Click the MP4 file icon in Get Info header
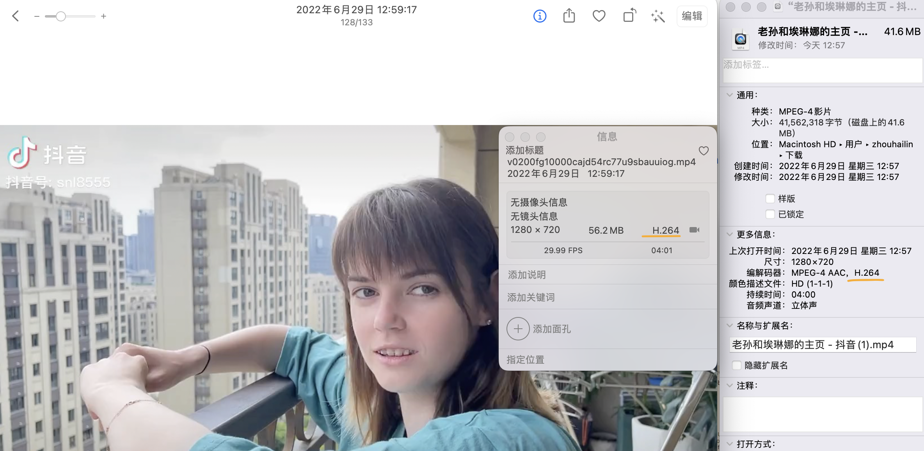The image size is (924, 451). (x=741, y=39)
